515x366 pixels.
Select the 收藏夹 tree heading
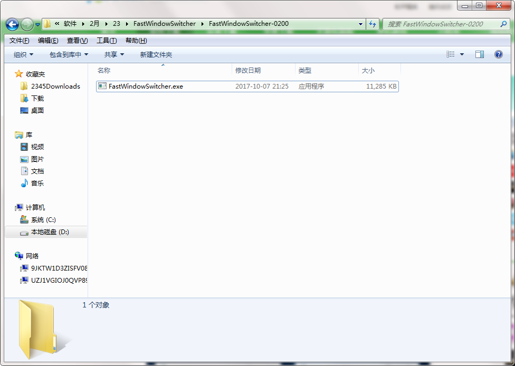point(35,74)
